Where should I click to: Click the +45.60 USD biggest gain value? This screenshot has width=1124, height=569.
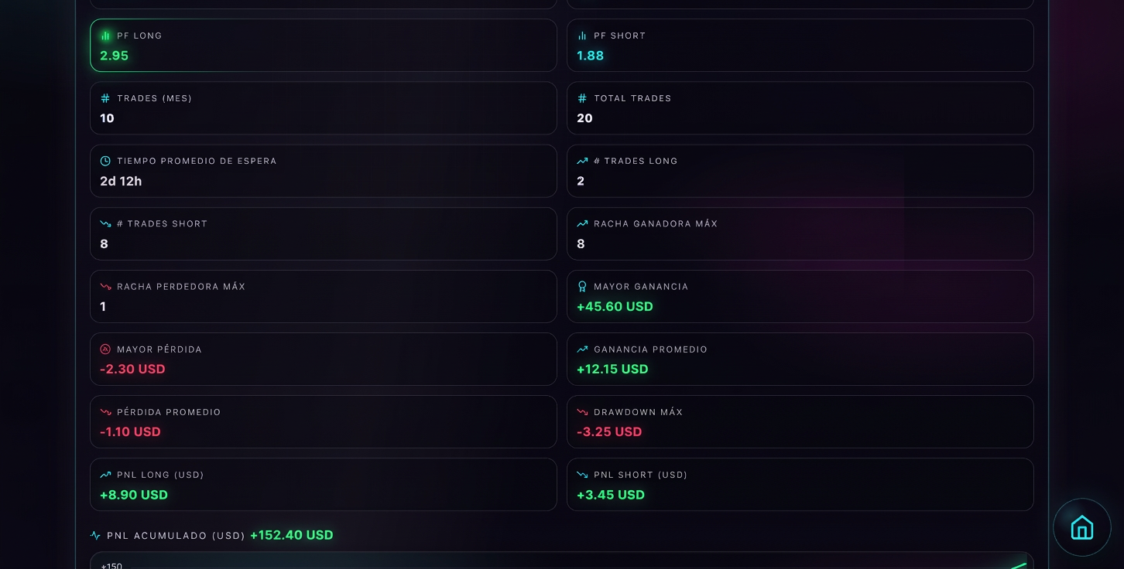pos(615,307)
